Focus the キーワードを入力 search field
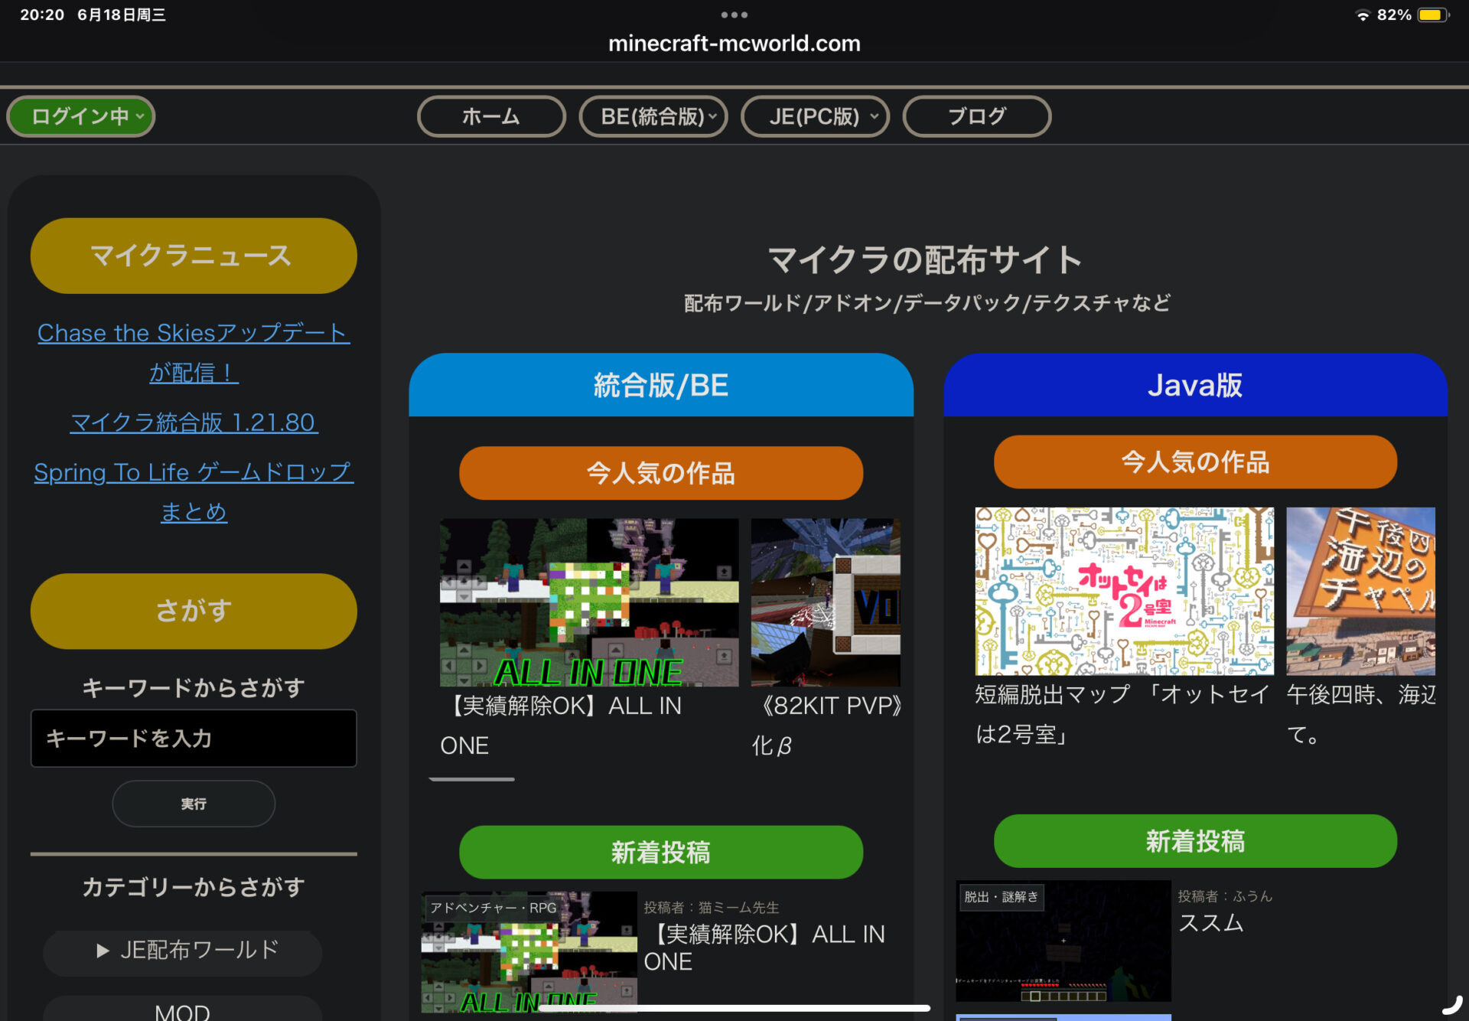Screen dimensions: 1469x1021 point(194,738)
